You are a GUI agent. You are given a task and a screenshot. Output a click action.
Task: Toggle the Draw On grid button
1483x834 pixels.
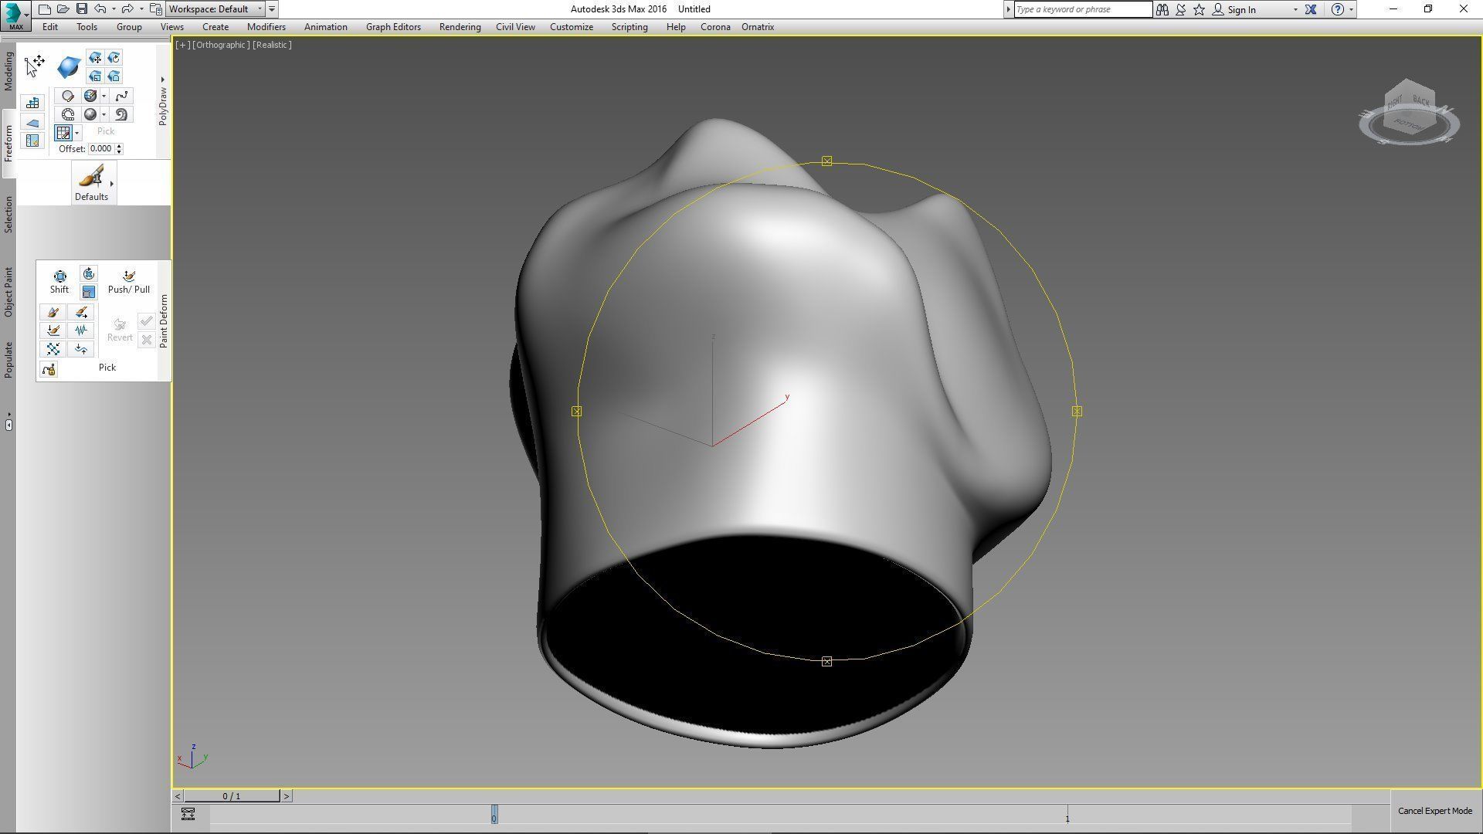point(63,133)
